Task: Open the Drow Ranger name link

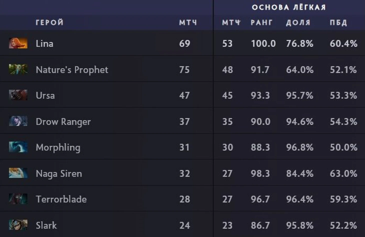Action: (63, 122)
